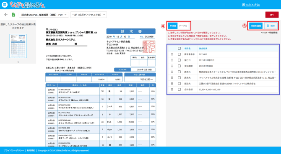Check the 請求元 row checkbox

tap(179, 72)
